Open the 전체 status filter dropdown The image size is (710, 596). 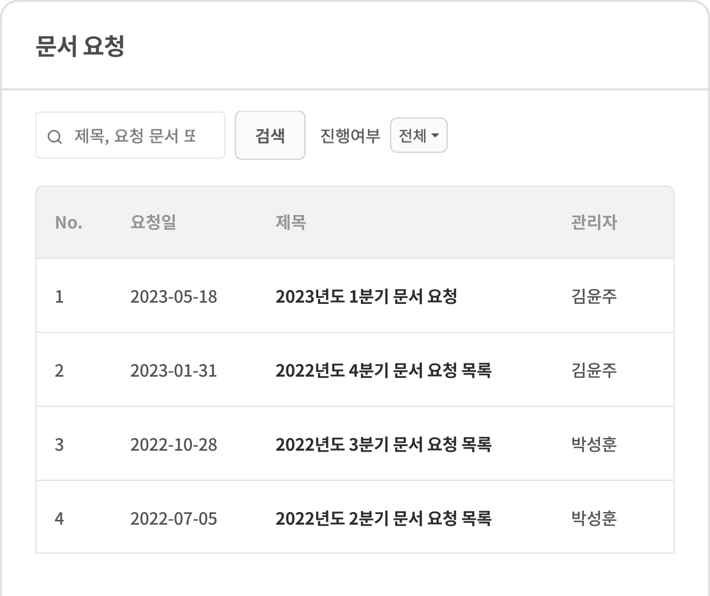click(x=418, y=135)
